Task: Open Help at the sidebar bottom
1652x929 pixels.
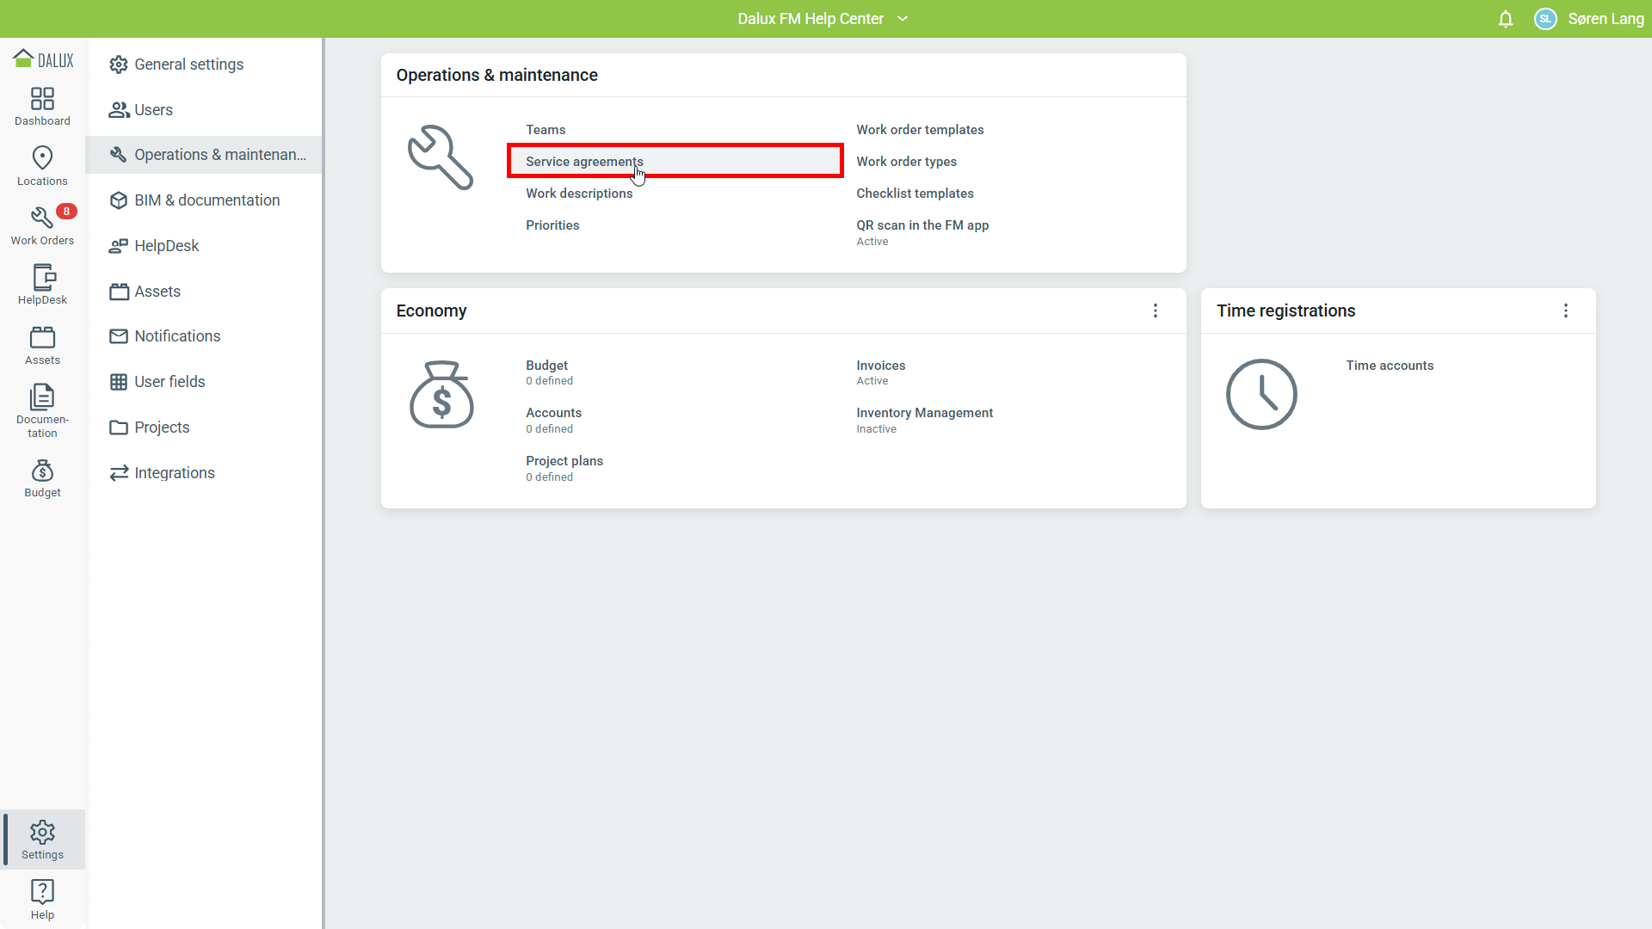Action: tap(42, 900)
